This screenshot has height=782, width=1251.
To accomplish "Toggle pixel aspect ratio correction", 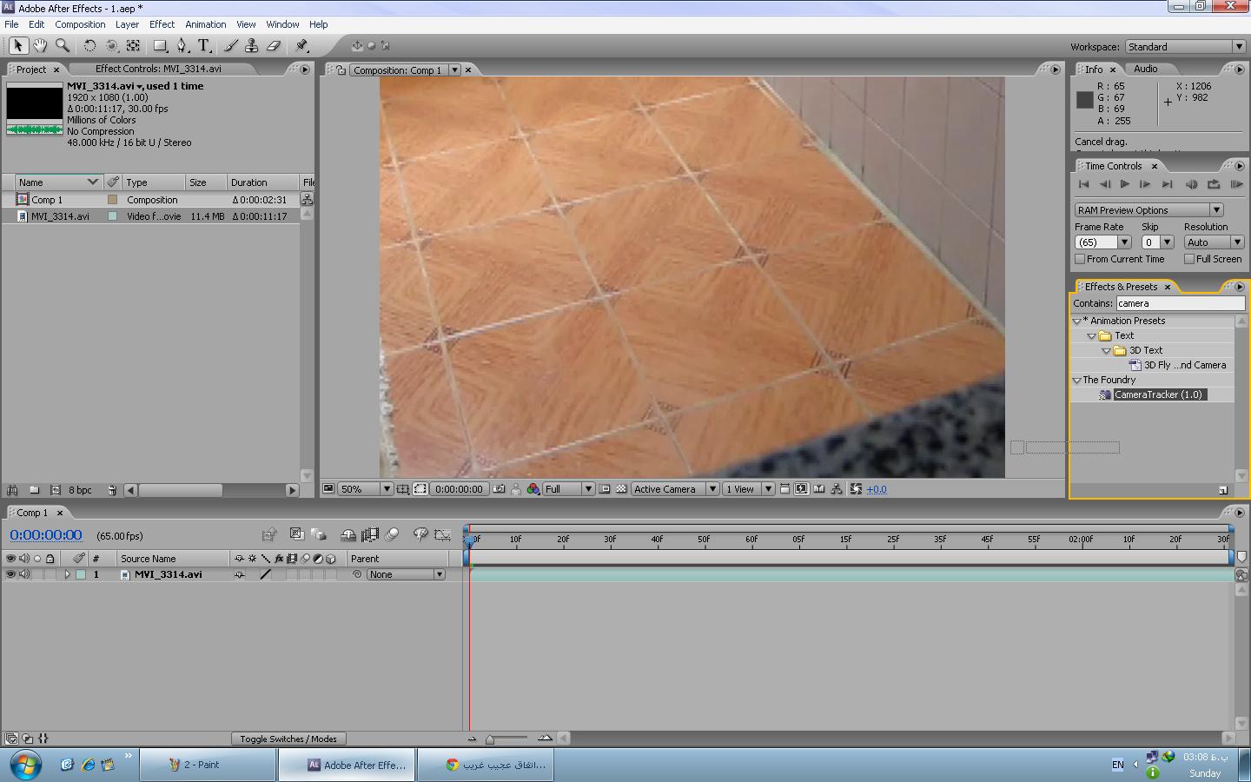I will (x=784, y=489).
